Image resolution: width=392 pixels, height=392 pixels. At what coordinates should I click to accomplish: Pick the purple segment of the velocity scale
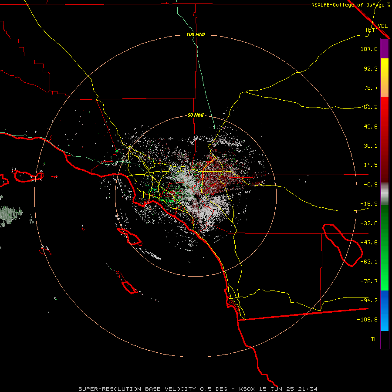click(x=385, y=49)
